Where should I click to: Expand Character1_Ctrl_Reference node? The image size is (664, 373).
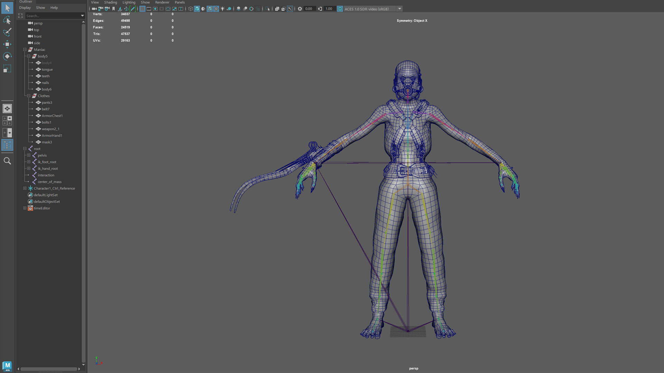(x=25, y=188)
